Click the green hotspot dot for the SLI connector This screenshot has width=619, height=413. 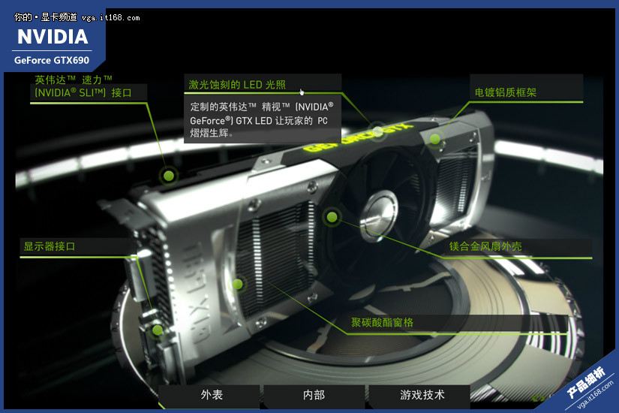pyautogui.click(x=169, y=176)
